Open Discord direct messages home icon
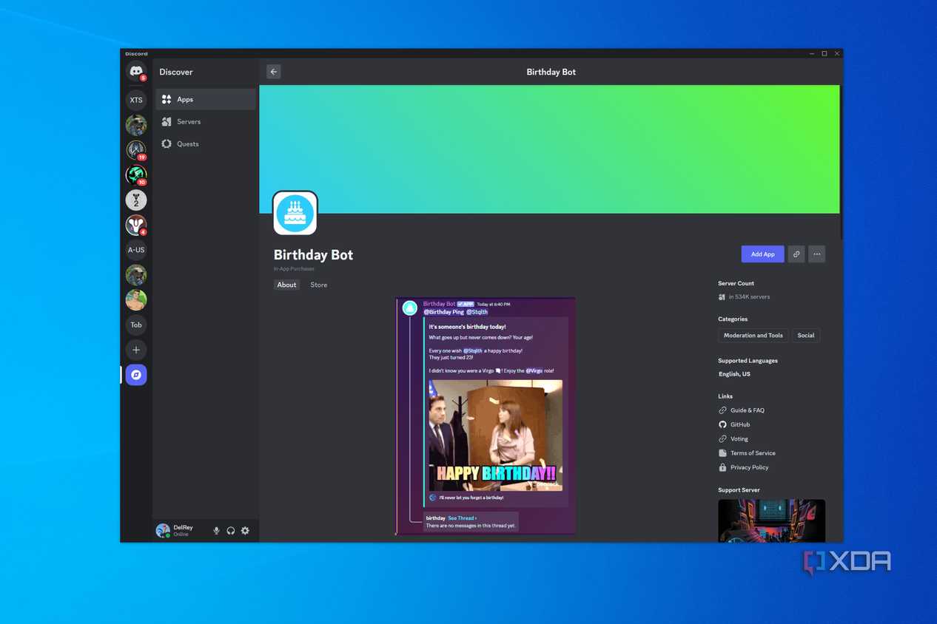Image resolution: width=937 pixels, height=624 pixels. tap(136, 72)
